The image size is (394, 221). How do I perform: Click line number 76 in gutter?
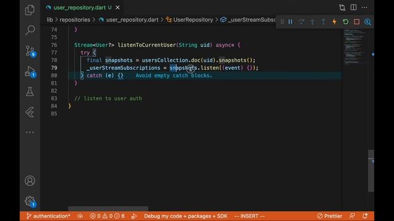tap(54, 45)
